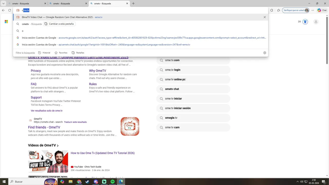This screenshot has height=185, width=329.
Task: Click the page vertical scrollbar thumb
Action: [327, 40]
